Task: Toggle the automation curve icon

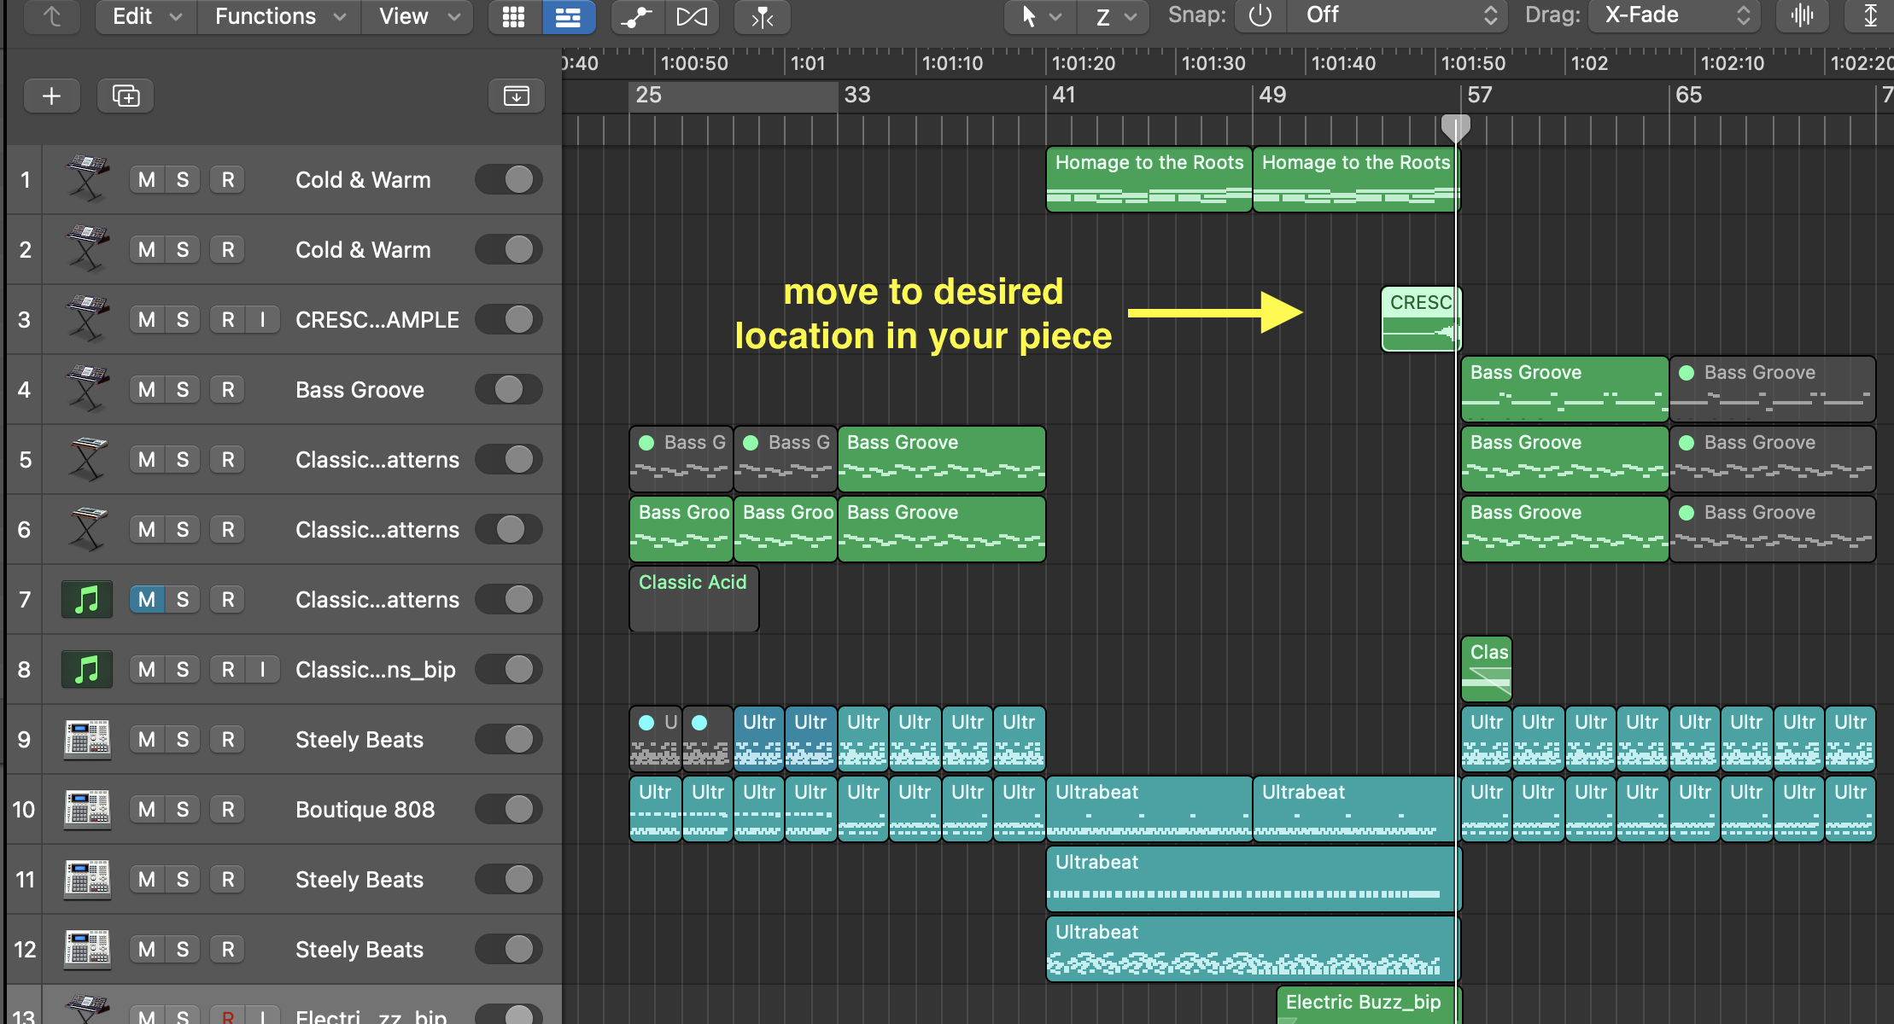Action: (x=636, y=16)
